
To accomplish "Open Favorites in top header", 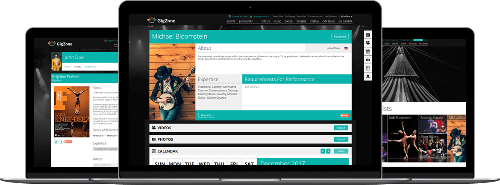I will [302, 16].
